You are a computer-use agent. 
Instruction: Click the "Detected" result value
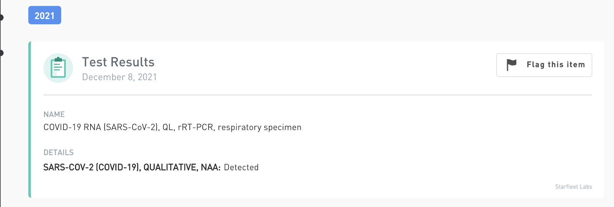pos(241,168)
